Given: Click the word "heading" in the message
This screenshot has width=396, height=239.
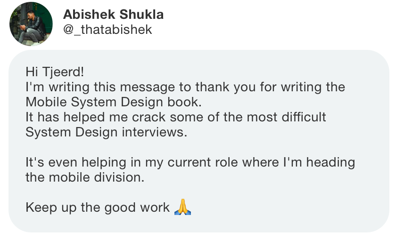Looking at the screenshot, I should click(330, 162).
